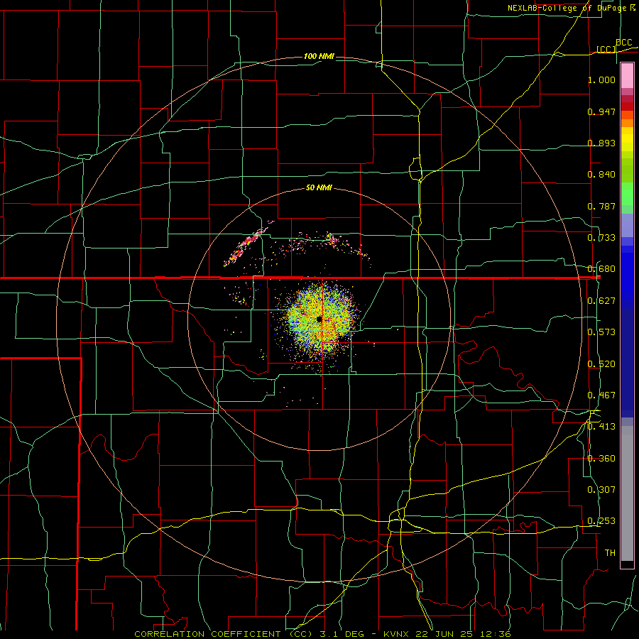
Task: Select the 0.520 scale value
Action: click(x=601, y=364)
